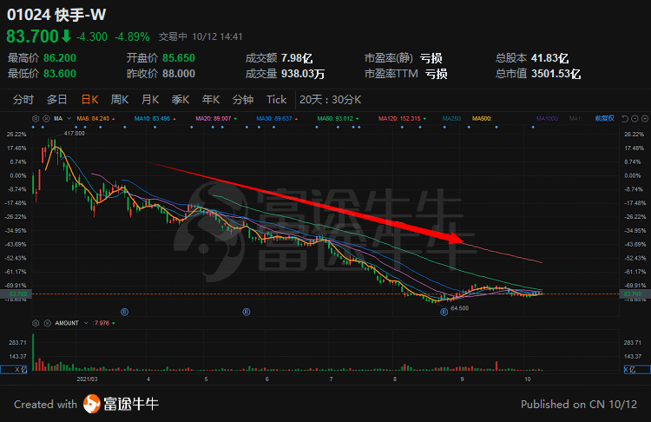
Task: Close the AMOUNT indicator panel
Action: coord(48,323)
